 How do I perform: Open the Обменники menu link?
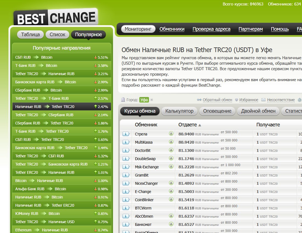pos(172,29)
